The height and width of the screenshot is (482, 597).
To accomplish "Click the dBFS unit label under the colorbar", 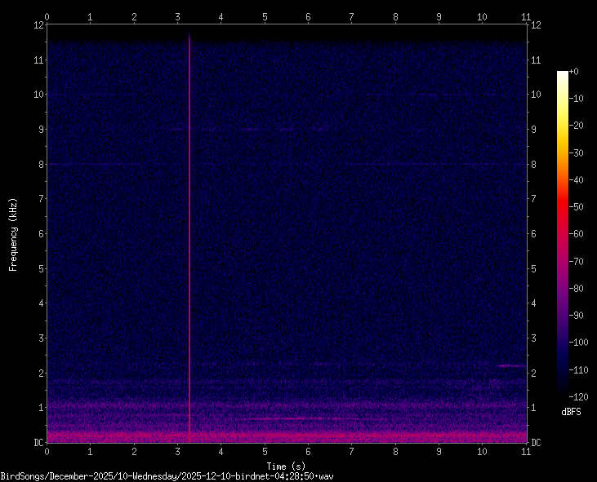I will point(572,411).
